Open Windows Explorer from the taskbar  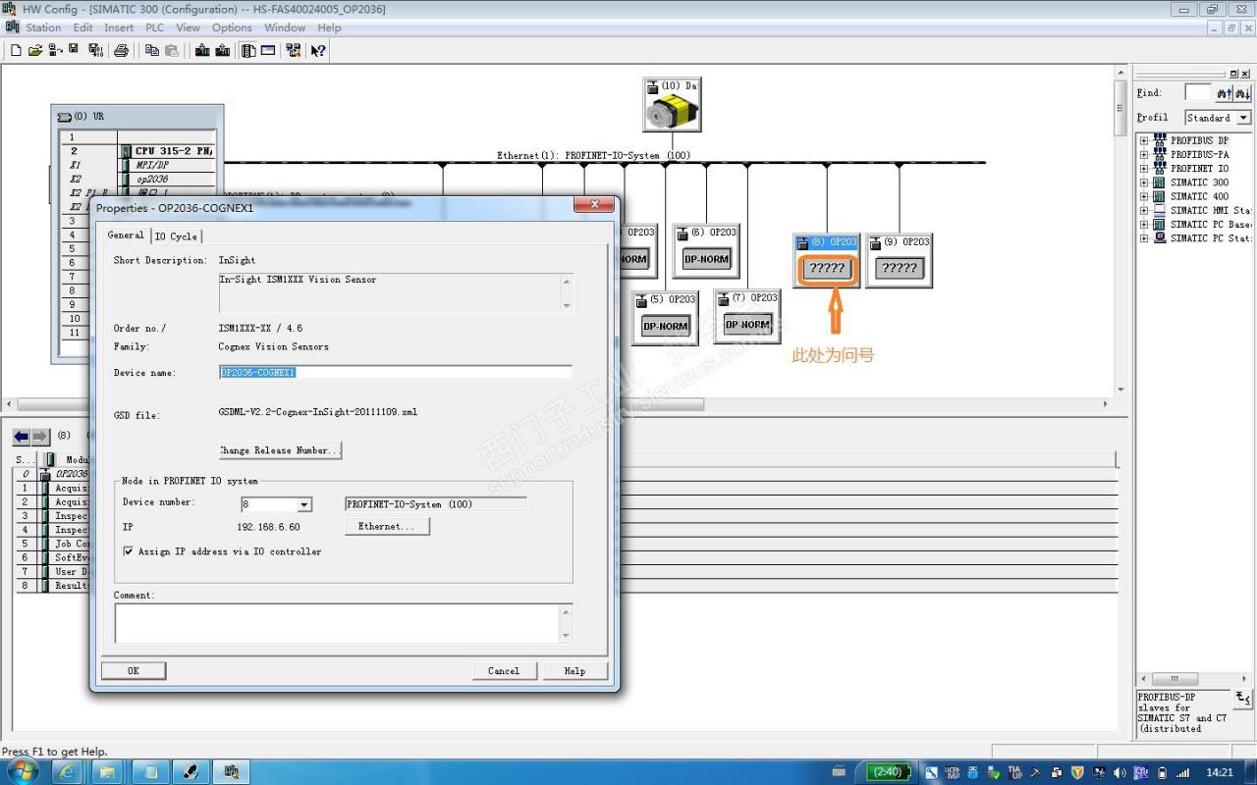coord(107,771)
